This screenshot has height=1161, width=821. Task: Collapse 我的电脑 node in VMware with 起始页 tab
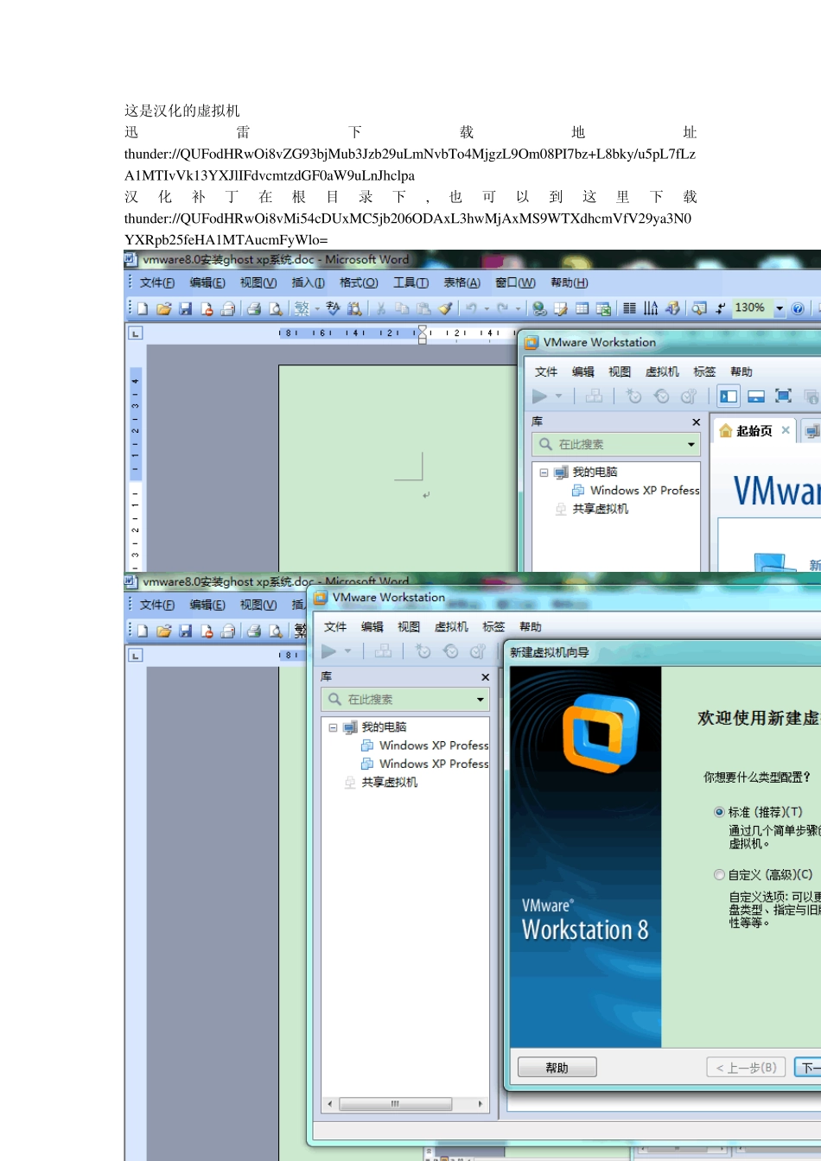(544, 473)
